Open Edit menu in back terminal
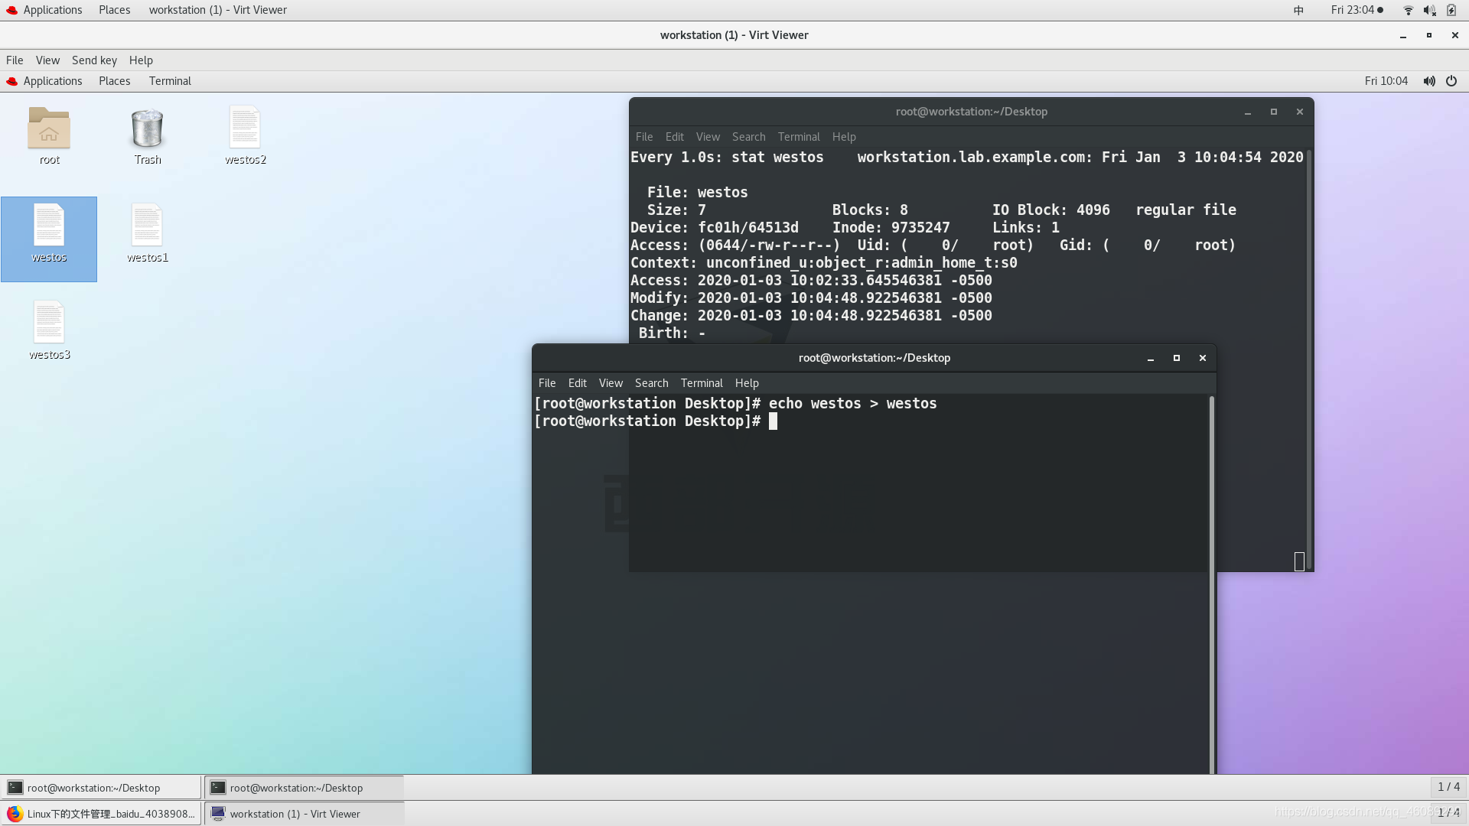Screen dimensions: 1469x826 click(x=675, y=137)
